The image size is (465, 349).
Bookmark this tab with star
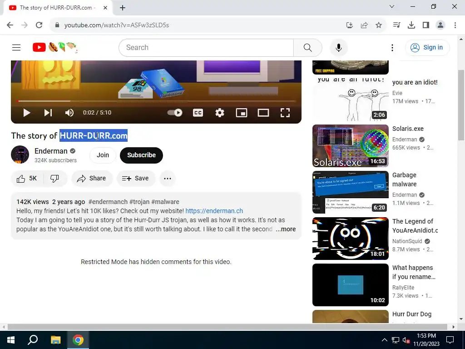pyautogui.click(x=379, y=25)
